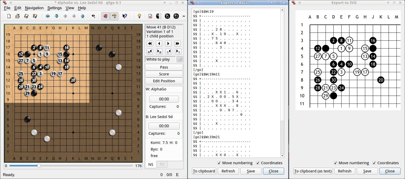Click To clipboard in ASCII export
The image size is (405, 179).
point(204,171)
